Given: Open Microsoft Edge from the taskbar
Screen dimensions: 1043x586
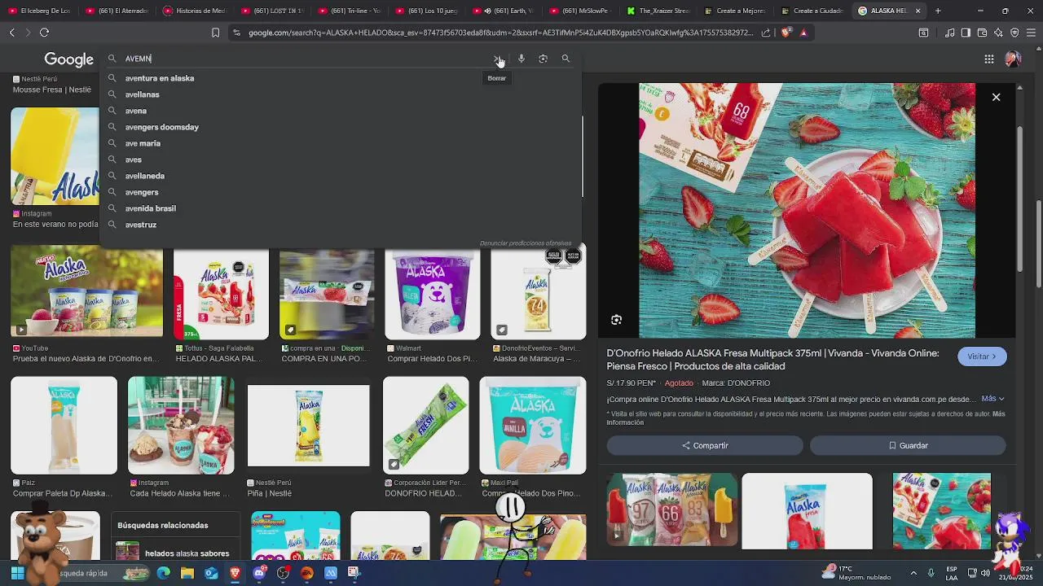Looking at the screenshot, I should coord(164,573).
